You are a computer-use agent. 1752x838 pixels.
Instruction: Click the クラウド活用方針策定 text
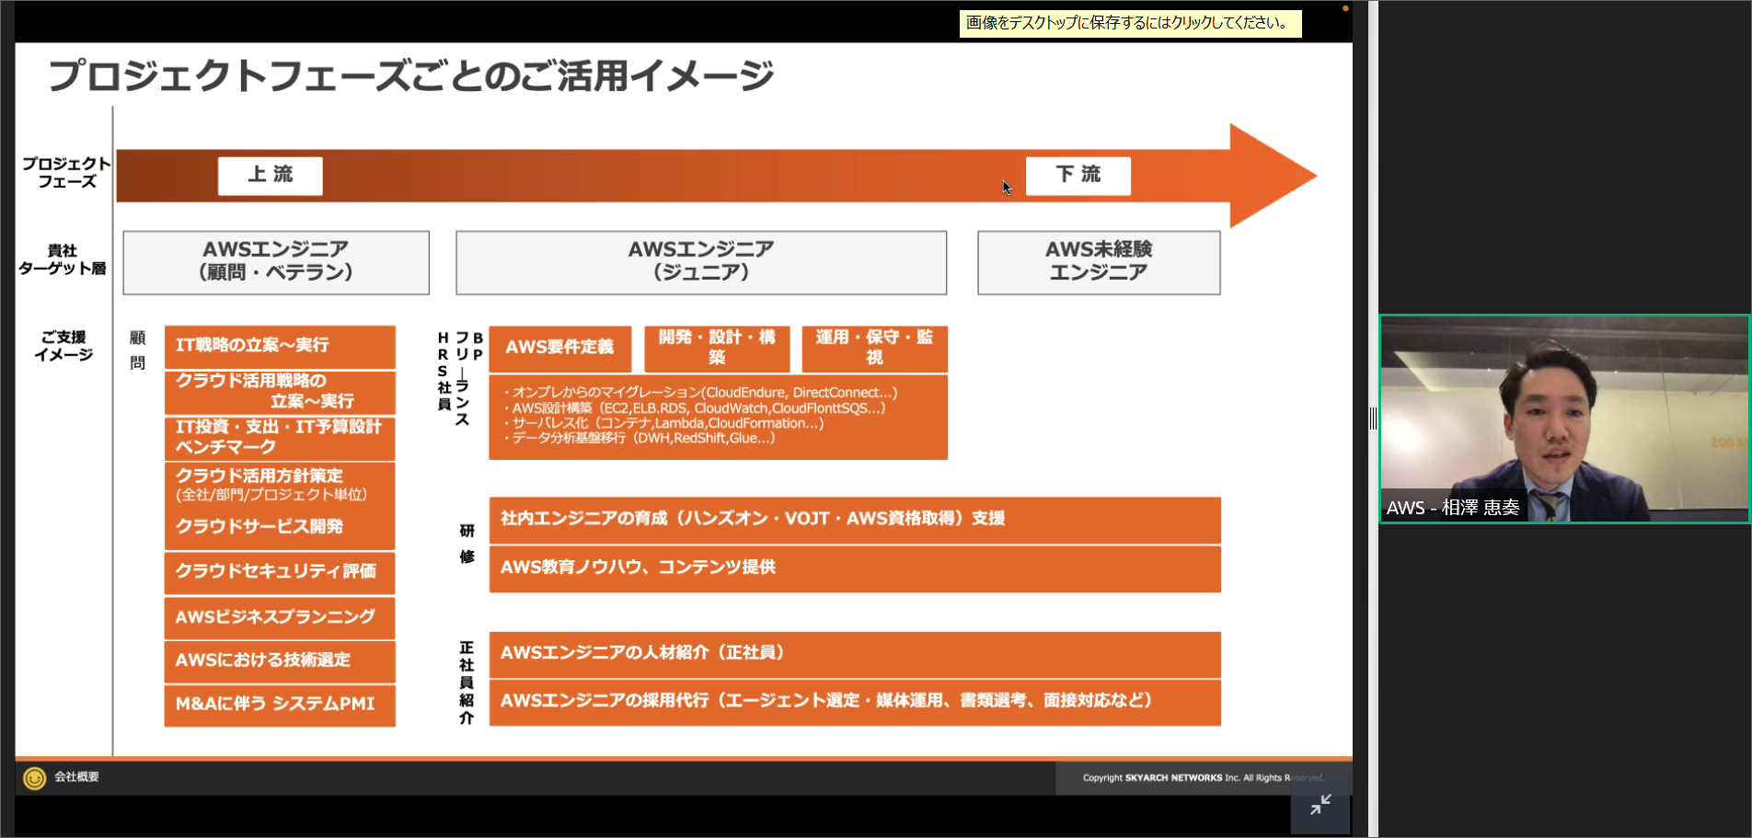(x=259, y=476)
